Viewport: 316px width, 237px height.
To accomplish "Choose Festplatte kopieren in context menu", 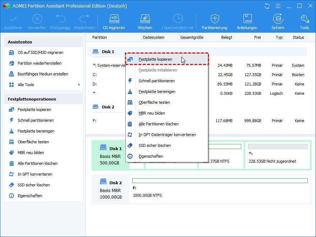I will (167, 59).
